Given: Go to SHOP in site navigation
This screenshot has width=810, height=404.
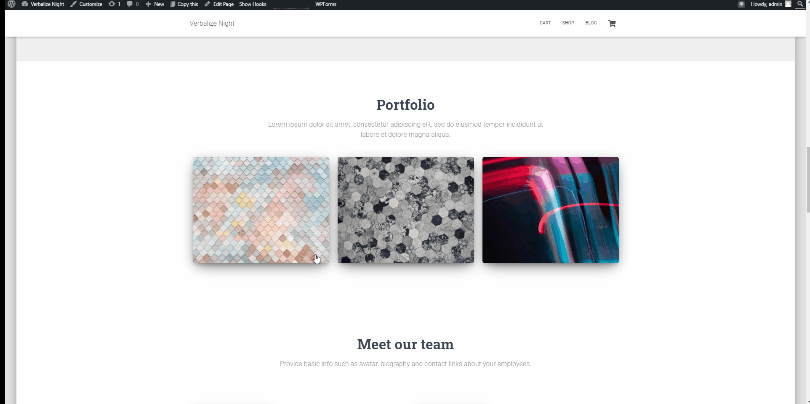Looking at the screenshot, I should point(568,23).
